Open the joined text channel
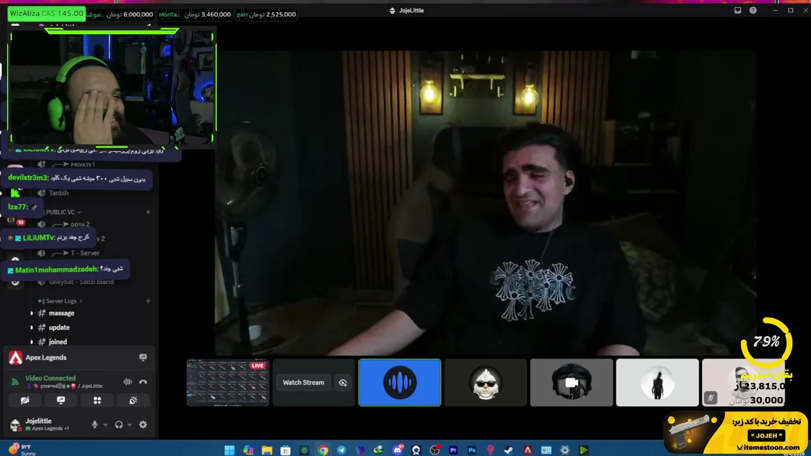The image size is (811, 456). click(x=58, y=342)
